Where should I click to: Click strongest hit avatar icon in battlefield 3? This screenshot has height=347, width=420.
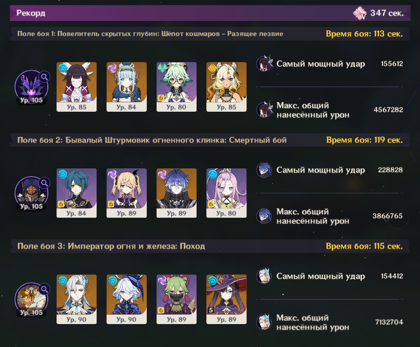(x=264, y=276)
